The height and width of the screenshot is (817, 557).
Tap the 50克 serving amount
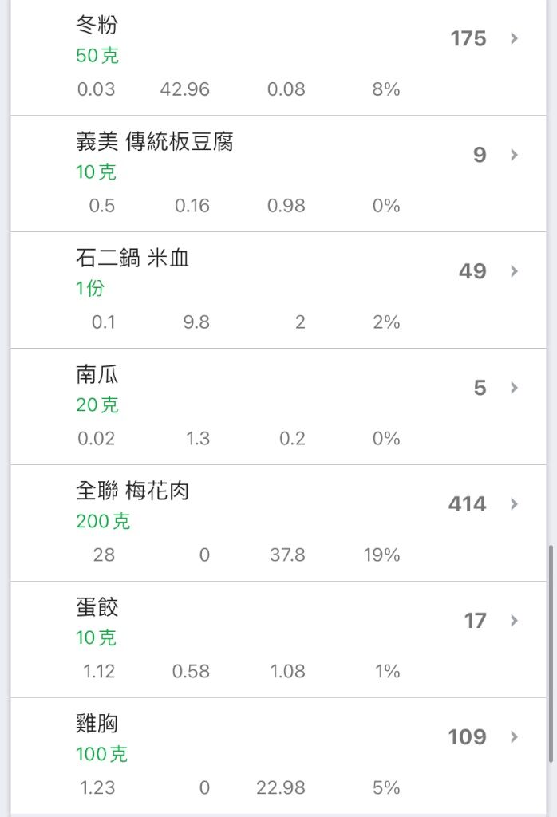(97, 55)
